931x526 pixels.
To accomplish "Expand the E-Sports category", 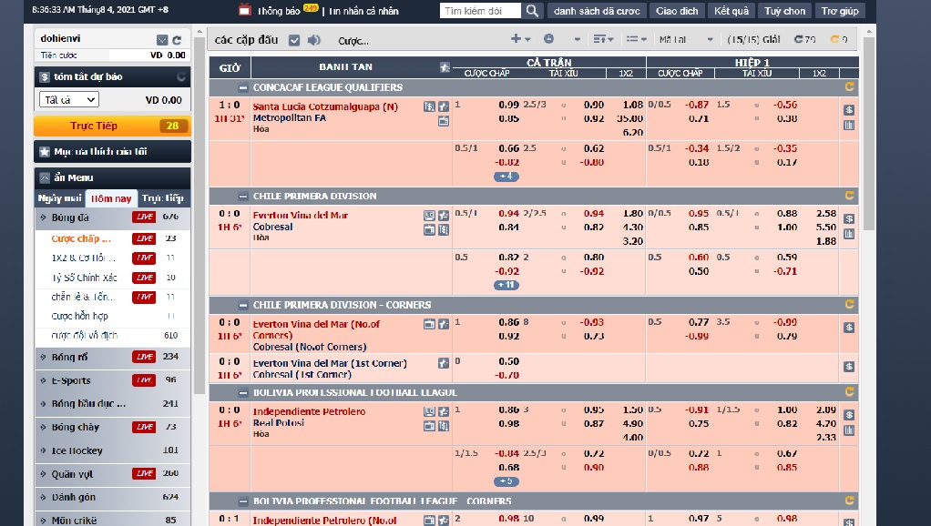I will [112, 380].
